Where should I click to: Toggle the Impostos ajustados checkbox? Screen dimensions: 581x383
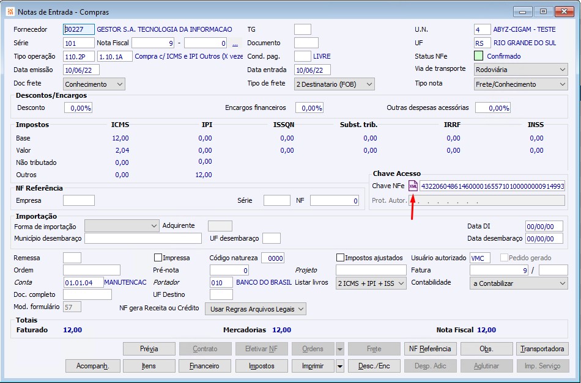tap(341, 258)
